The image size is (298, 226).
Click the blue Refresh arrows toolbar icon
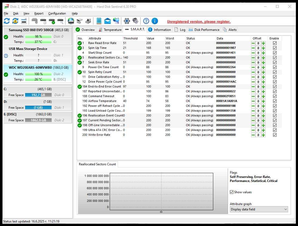point(7,21)
